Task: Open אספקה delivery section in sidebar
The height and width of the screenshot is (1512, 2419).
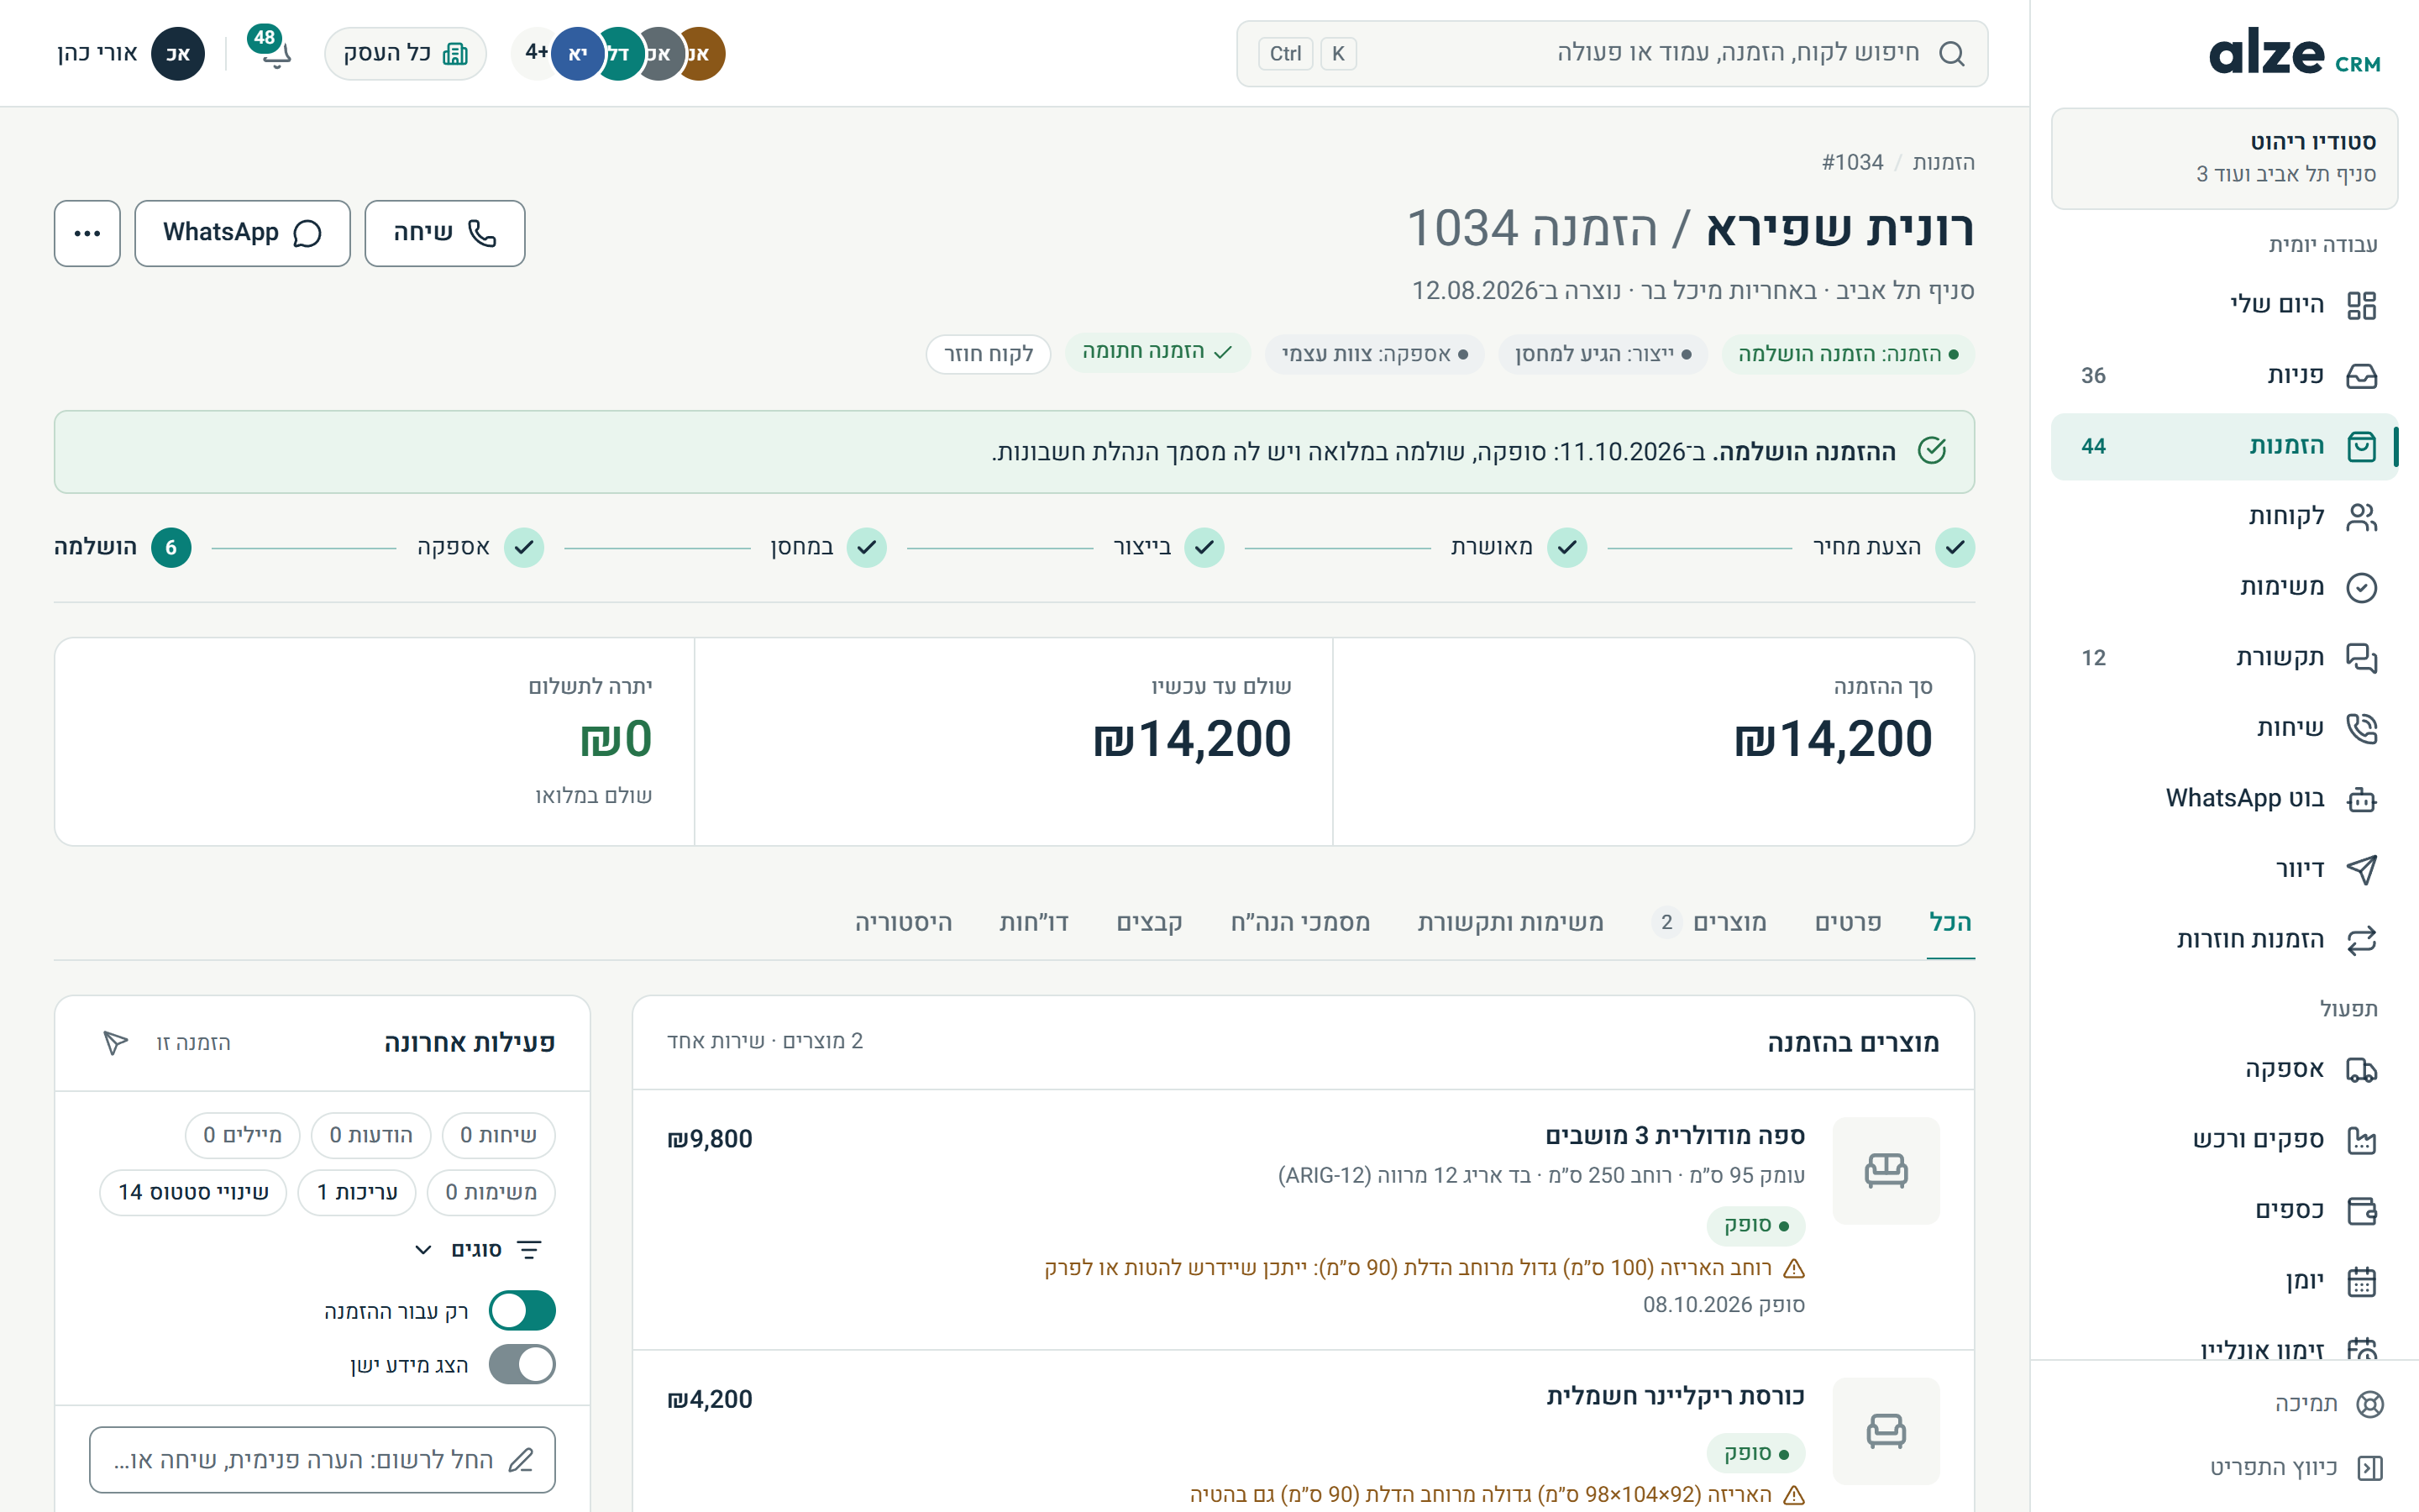Action: [2225, 1069]
